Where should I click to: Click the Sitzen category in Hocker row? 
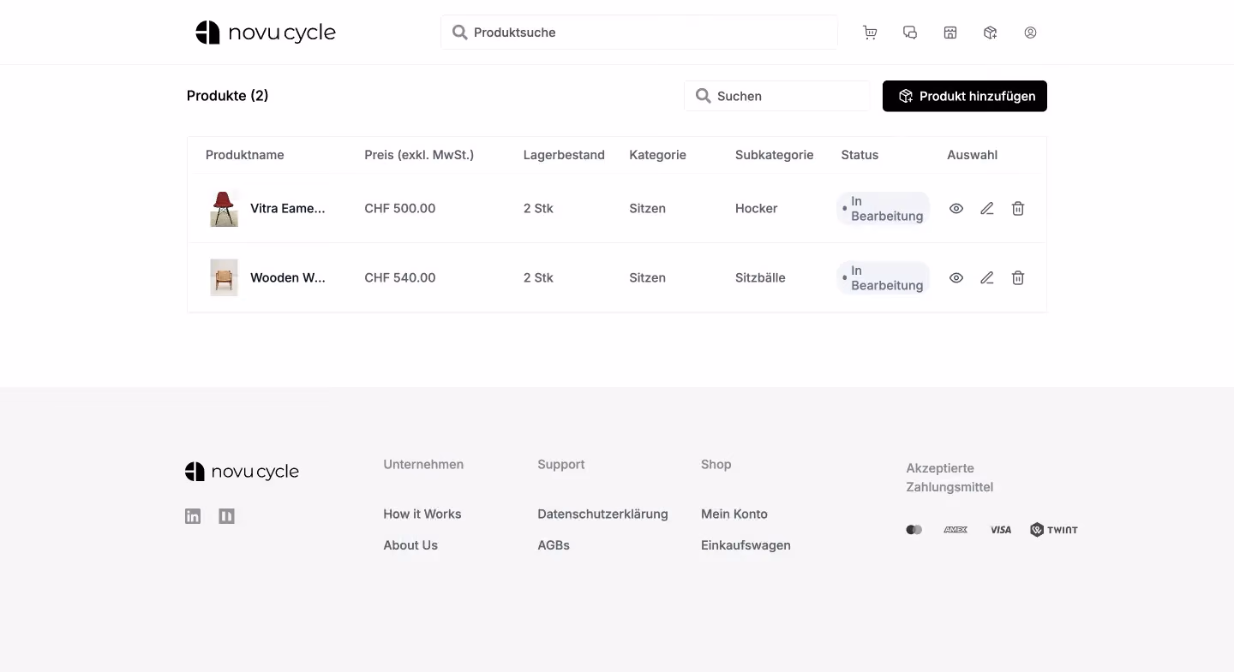(647, 208)
